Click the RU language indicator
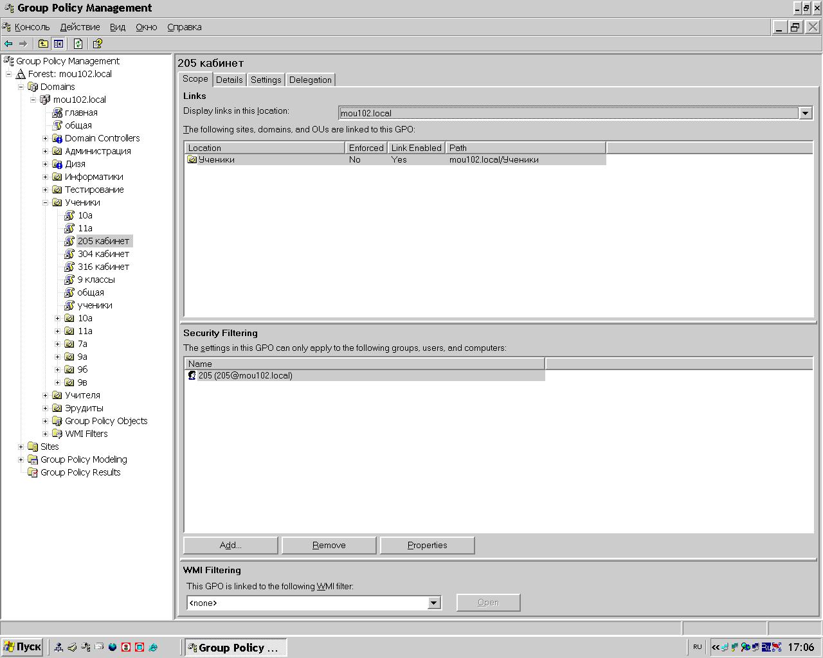 coord(697,647)
